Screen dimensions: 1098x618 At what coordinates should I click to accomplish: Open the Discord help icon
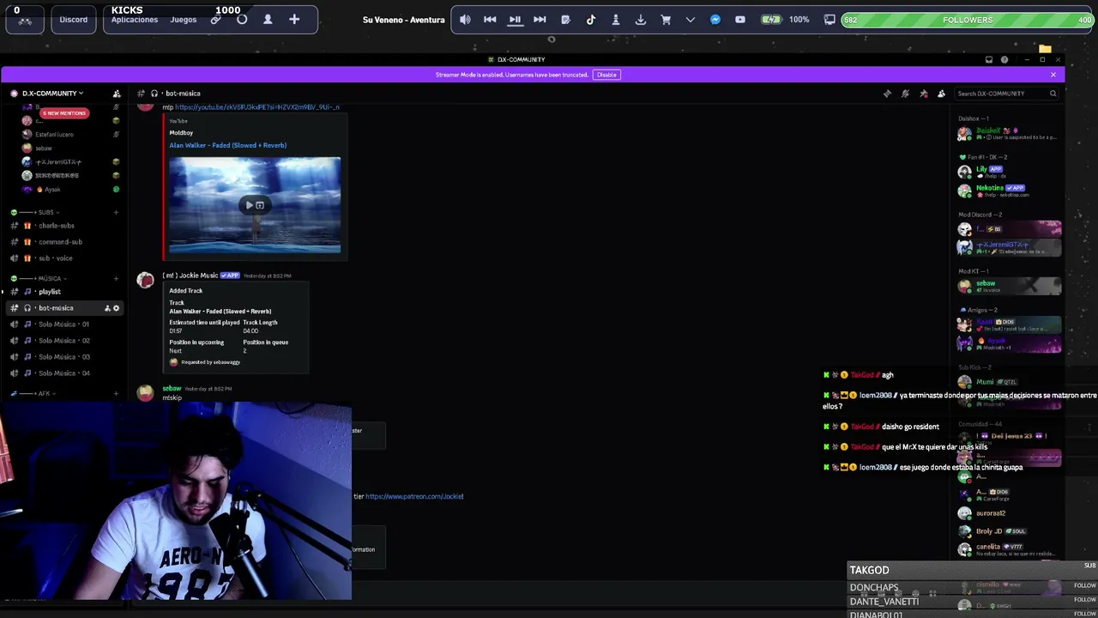point(1004,59)
